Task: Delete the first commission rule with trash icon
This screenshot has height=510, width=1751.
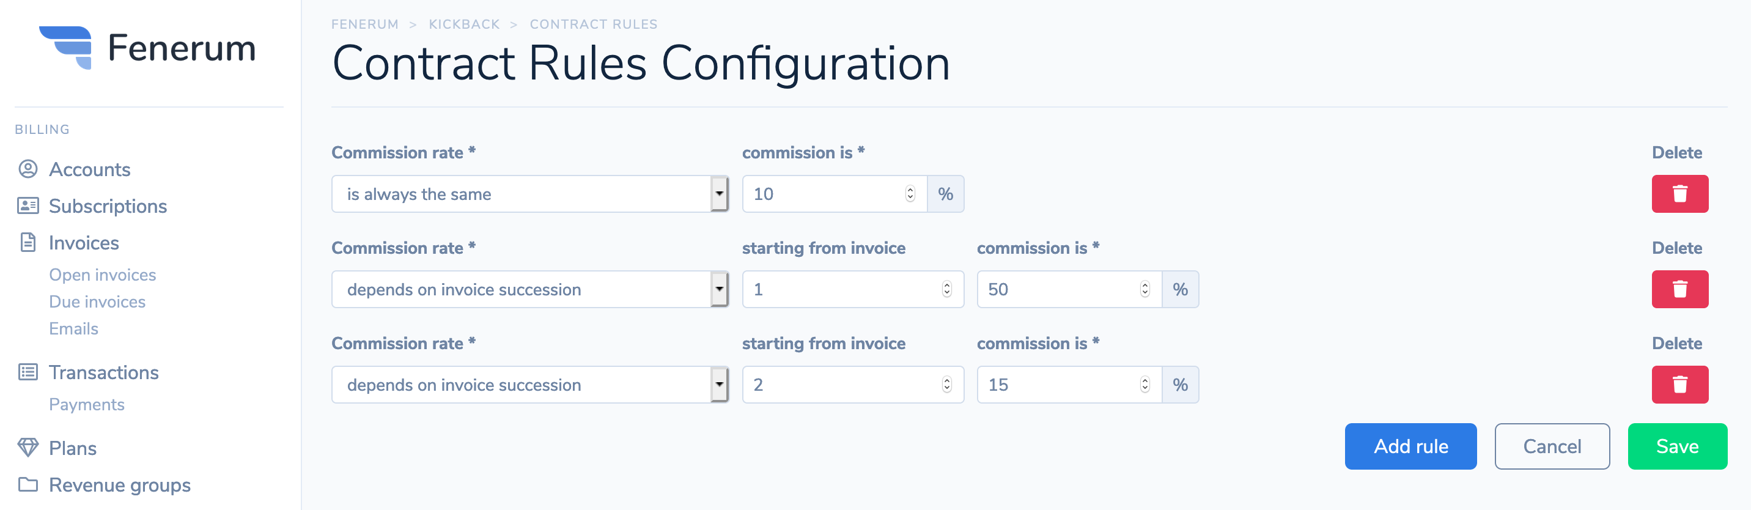Action: [1679, 194]
